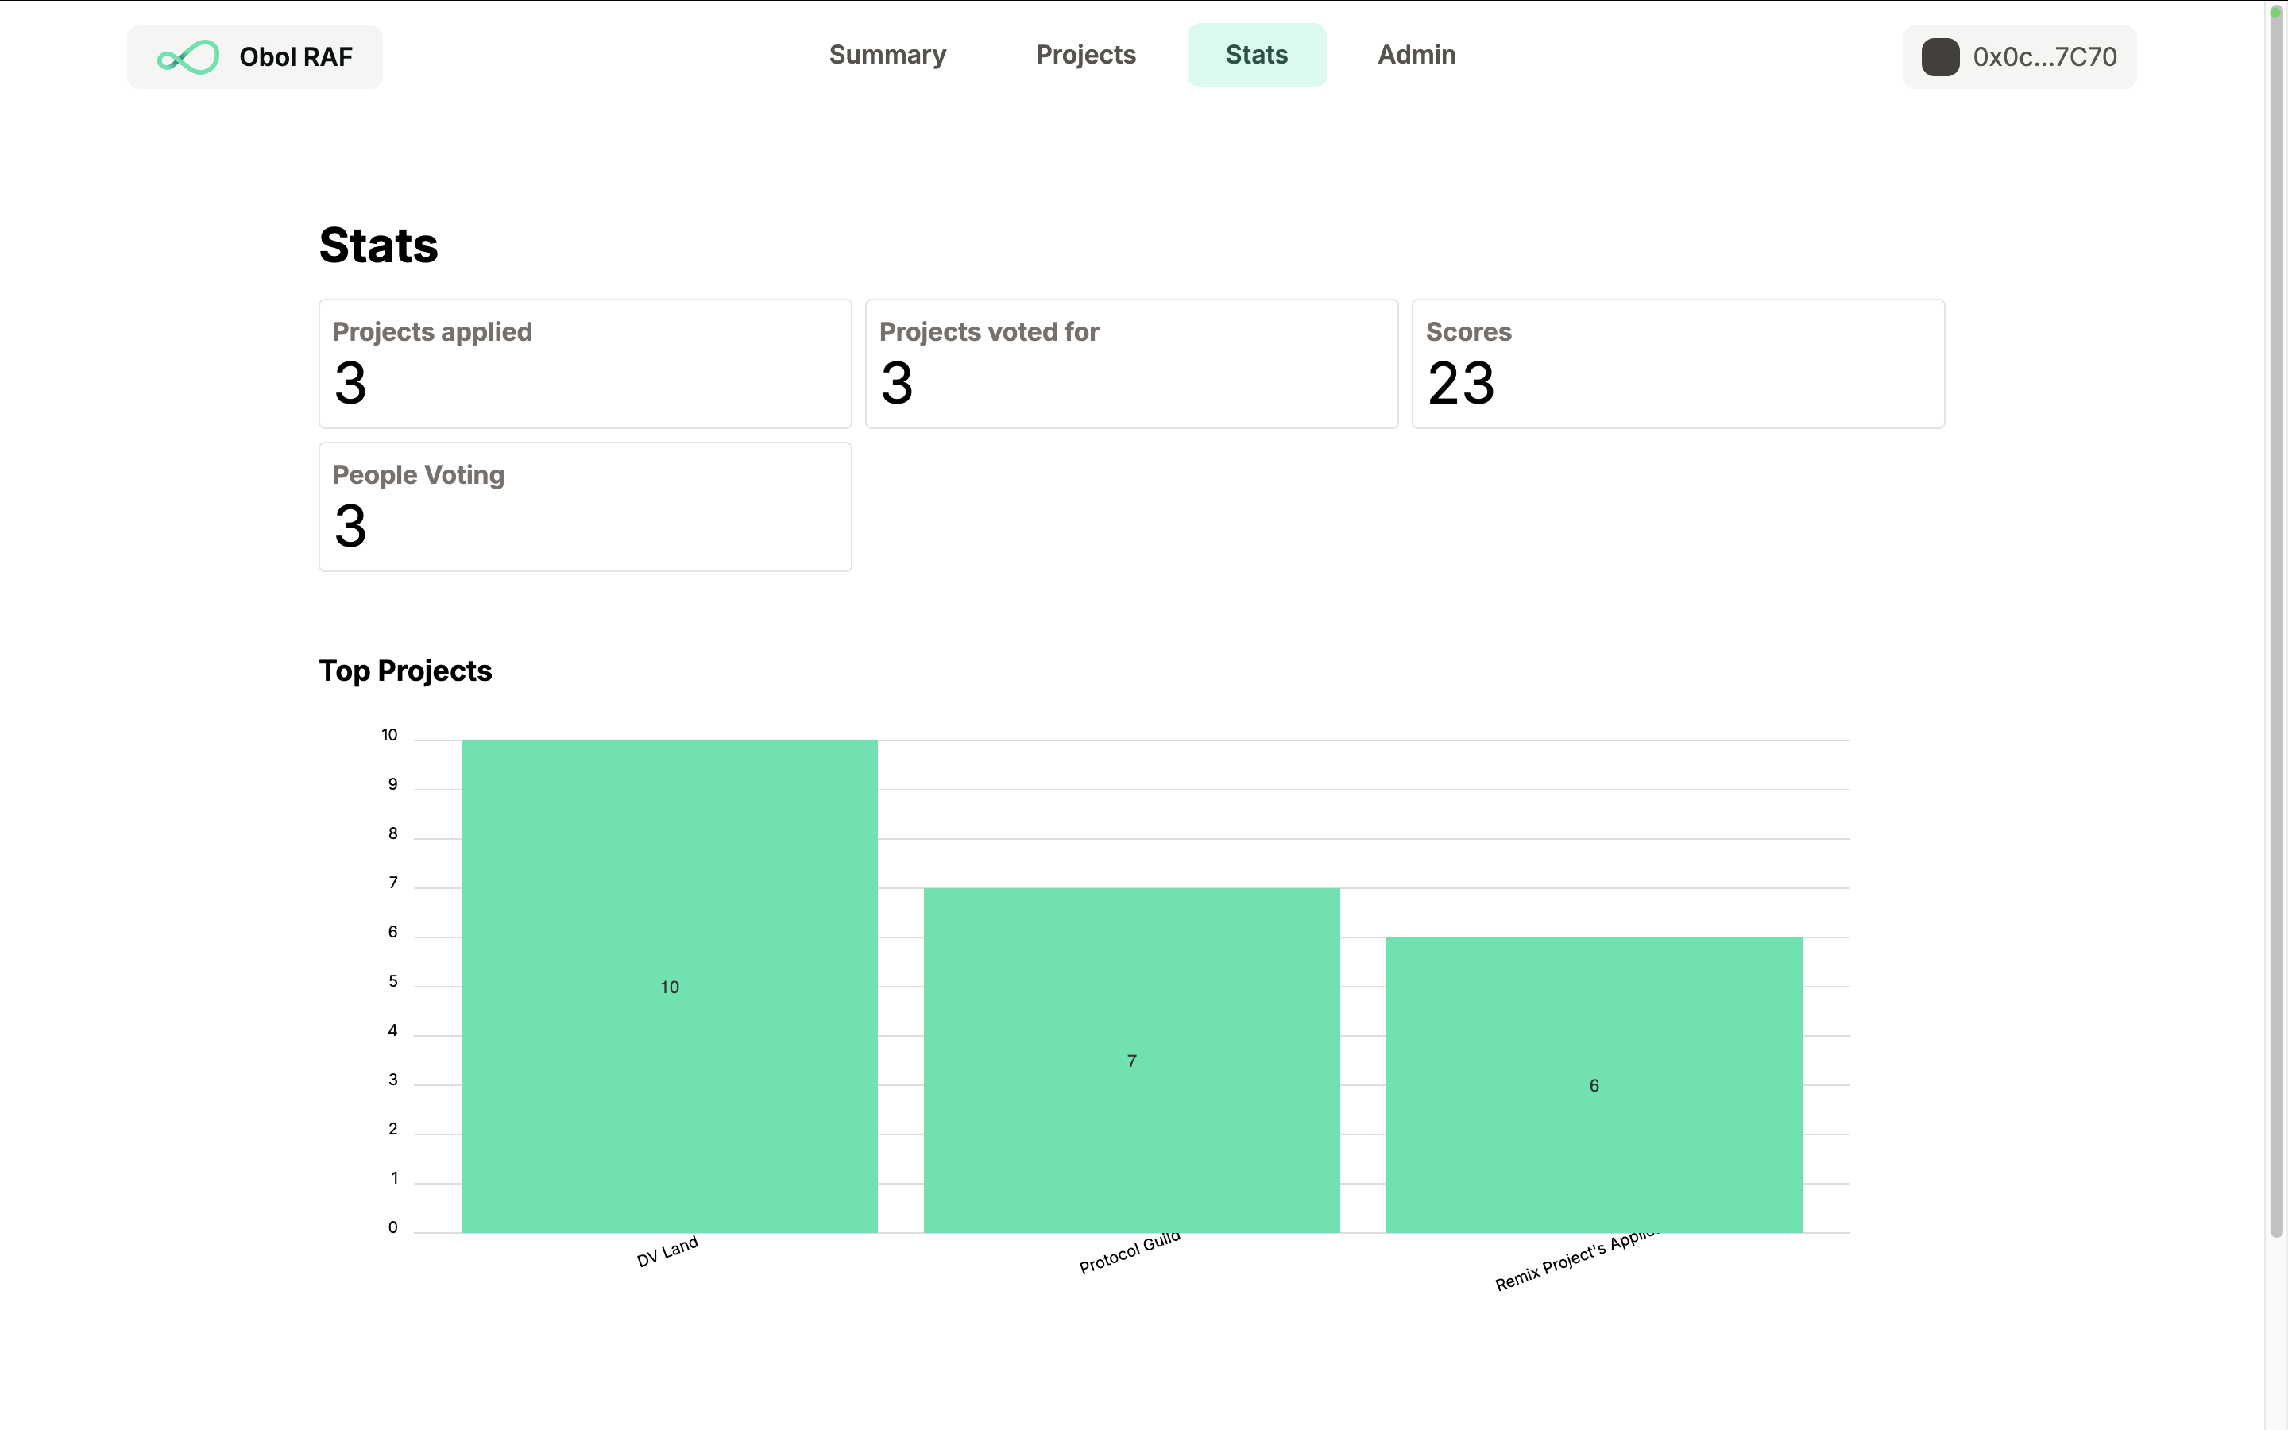This screenshot has width=2288, height=1430.
Task: Click the Top Projects heading
Action: tap(404, 671)
